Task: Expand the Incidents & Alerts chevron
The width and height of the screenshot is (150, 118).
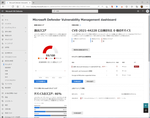Action: [x=26, y=28]
